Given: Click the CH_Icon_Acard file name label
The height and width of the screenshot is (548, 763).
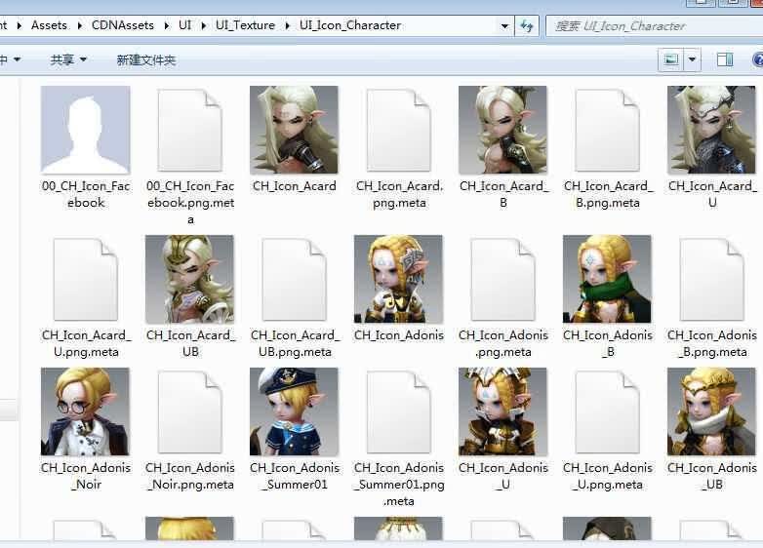Looking at the screenshot, I should (294, 186).
